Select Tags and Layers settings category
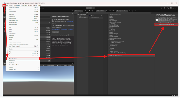The width and height of the screenshot is (180, 98). [114, 44]
